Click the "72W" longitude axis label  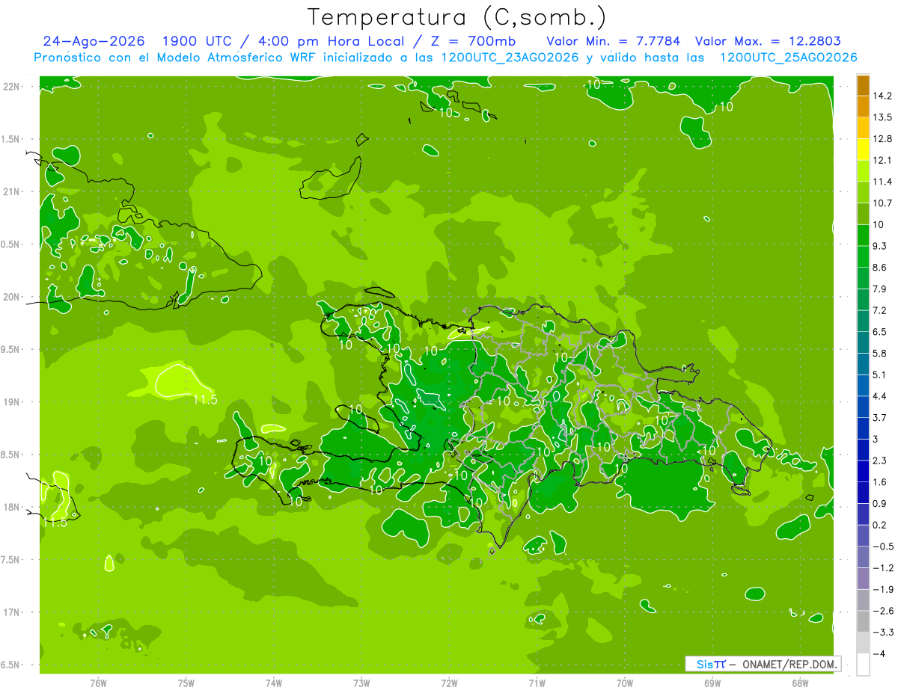point(449,683)
